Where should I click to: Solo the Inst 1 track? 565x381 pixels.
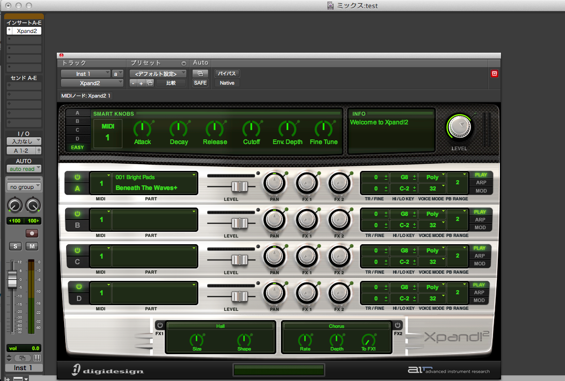pos(14,246)
